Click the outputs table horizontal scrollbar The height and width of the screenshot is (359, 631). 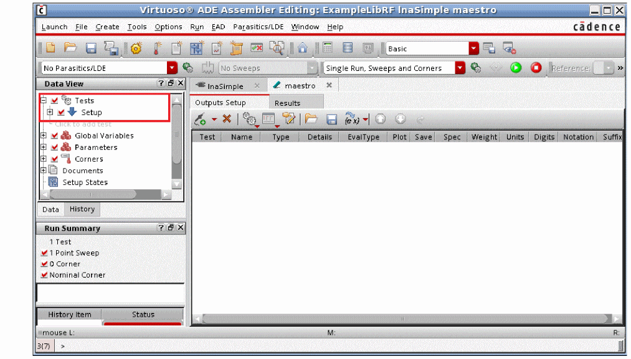(406, 319)
